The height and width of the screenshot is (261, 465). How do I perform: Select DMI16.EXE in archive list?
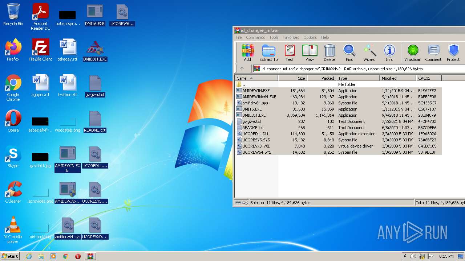pyautogui.click(x=338, y=109)
